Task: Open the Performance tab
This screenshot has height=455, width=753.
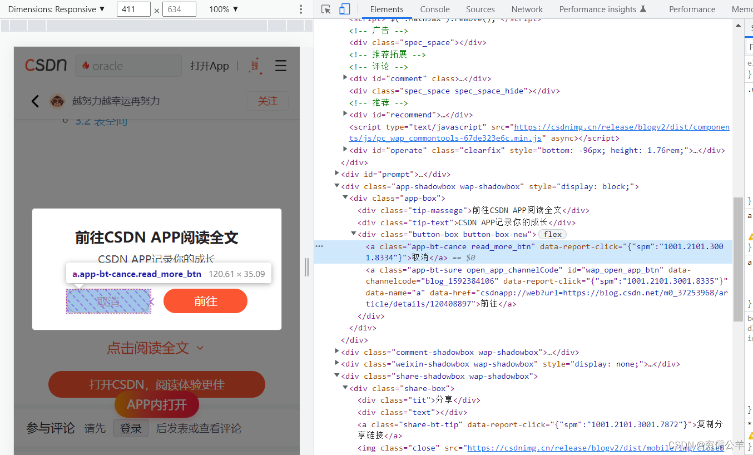Action: pyautogui.click(x=692, y=9)
